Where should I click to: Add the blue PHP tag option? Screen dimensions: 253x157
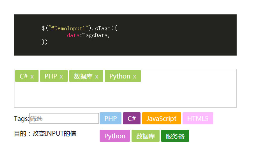[111, 119]
